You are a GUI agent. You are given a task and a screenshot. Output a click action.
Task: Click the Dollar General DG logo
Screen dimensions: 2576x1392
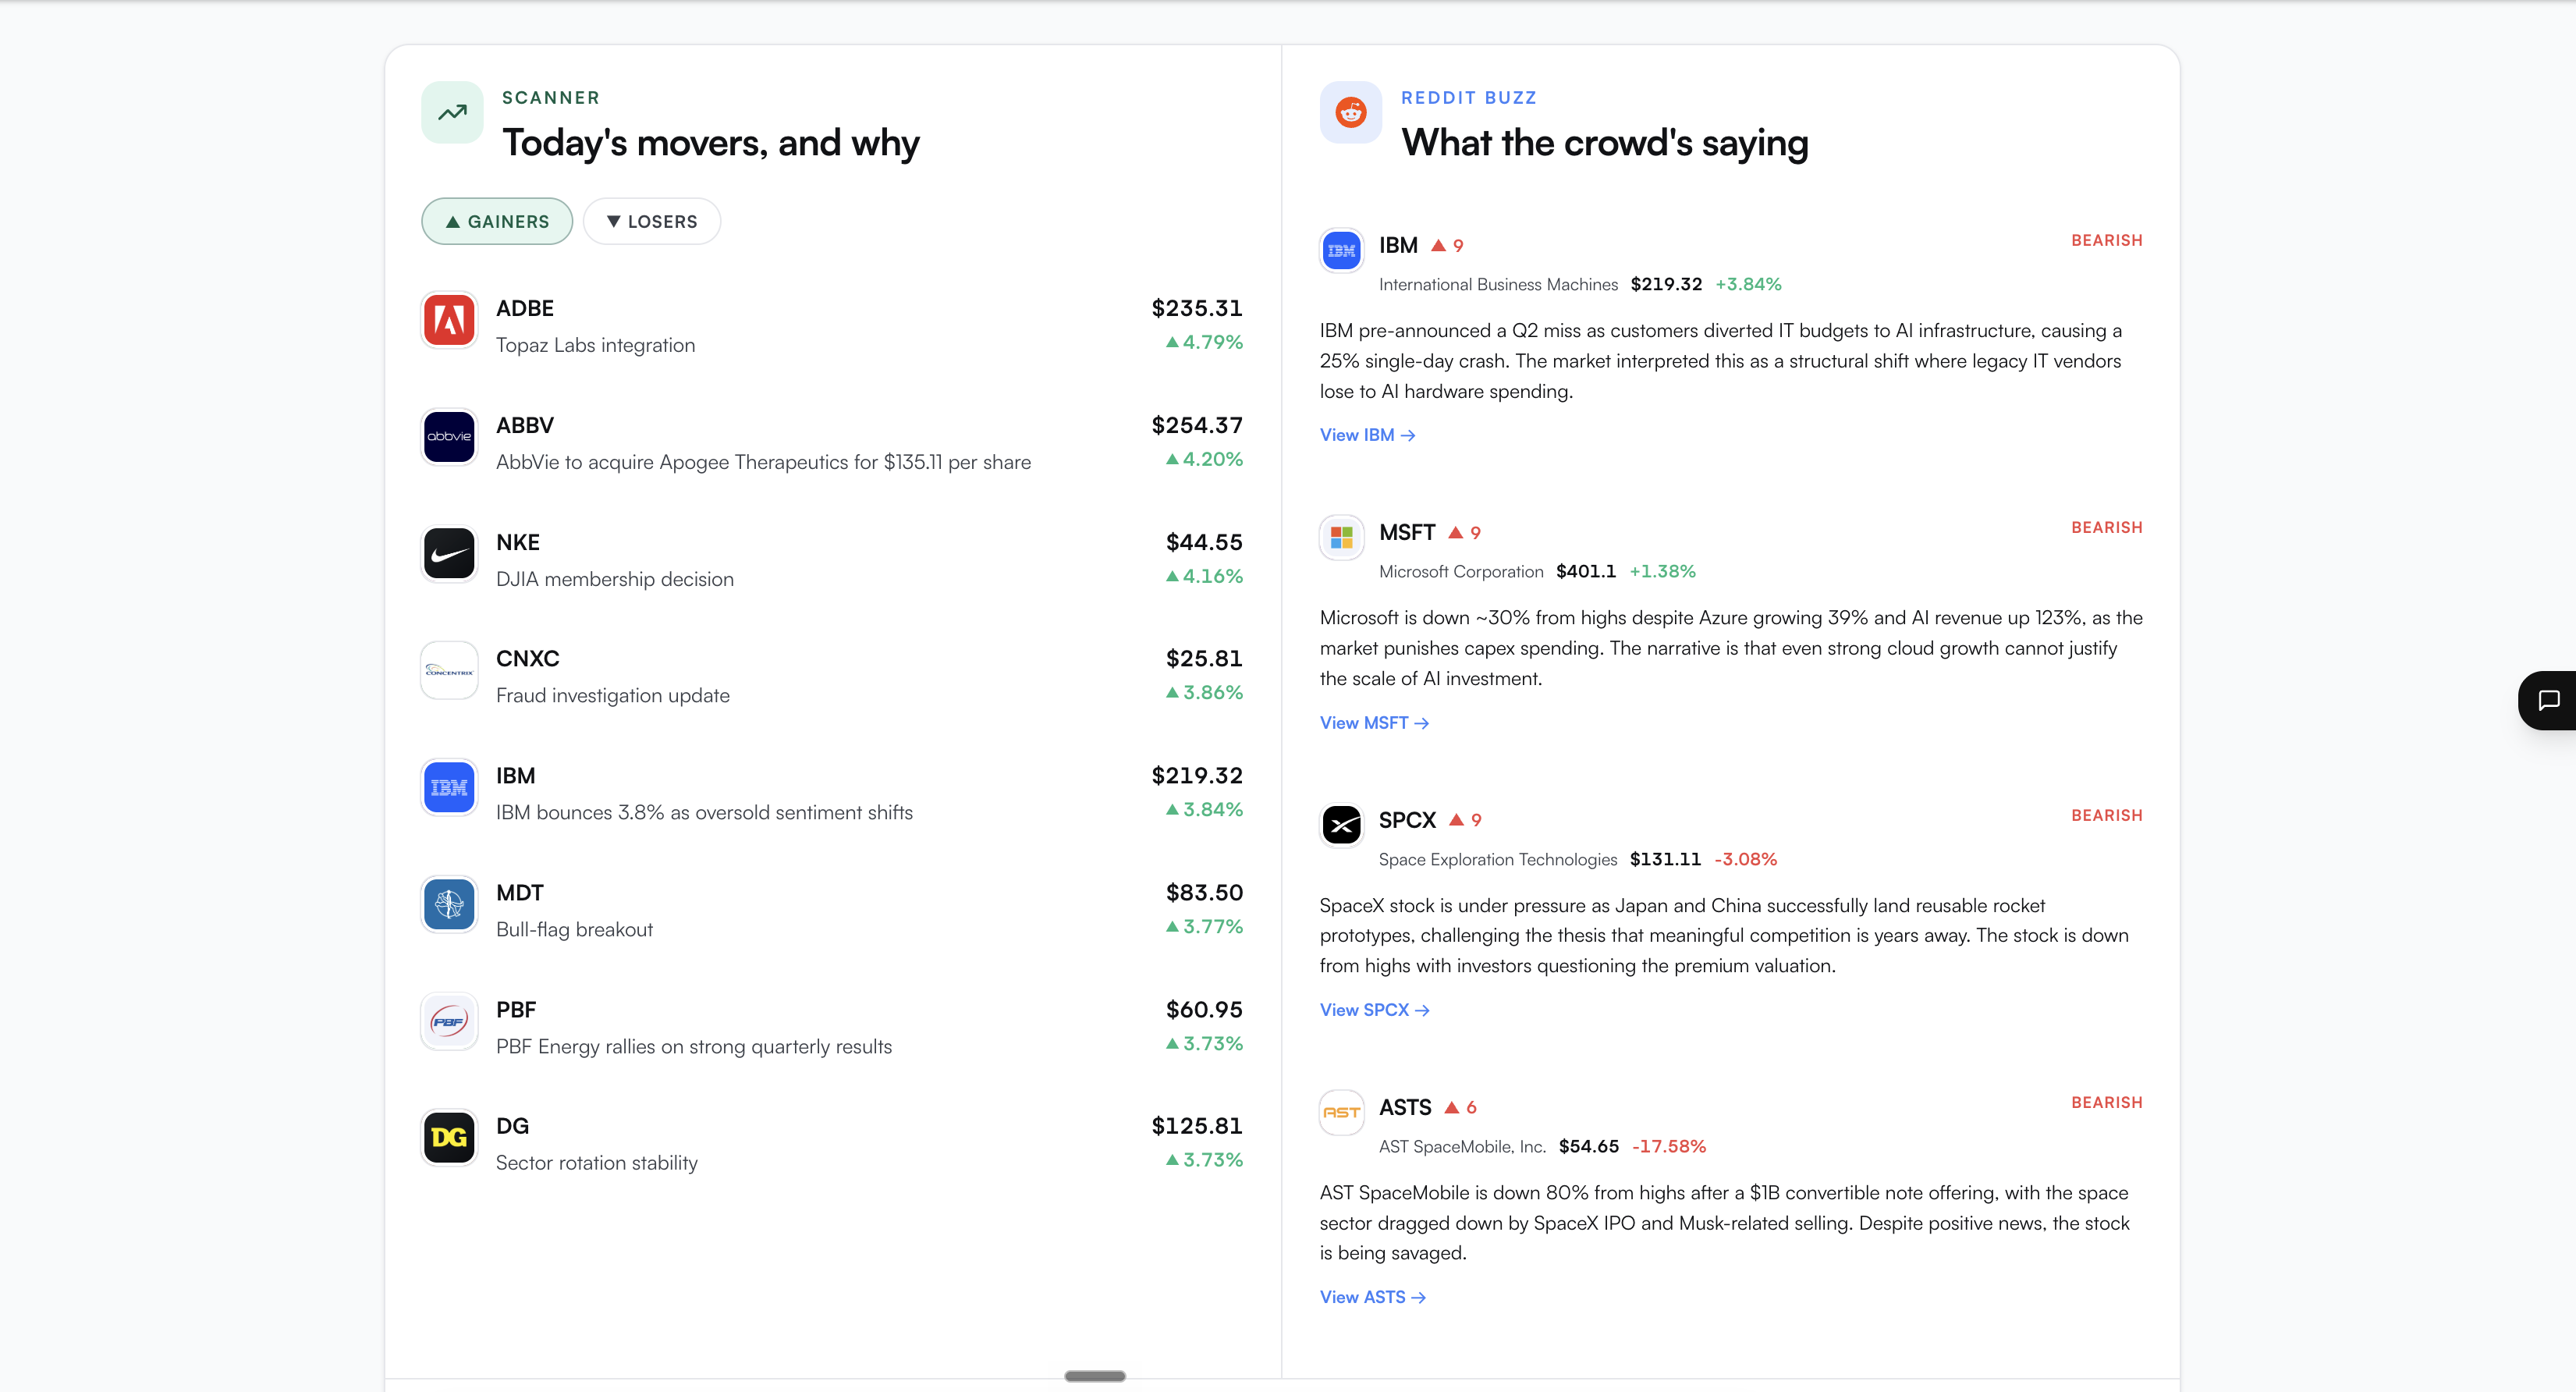(x=449, y=1138)
